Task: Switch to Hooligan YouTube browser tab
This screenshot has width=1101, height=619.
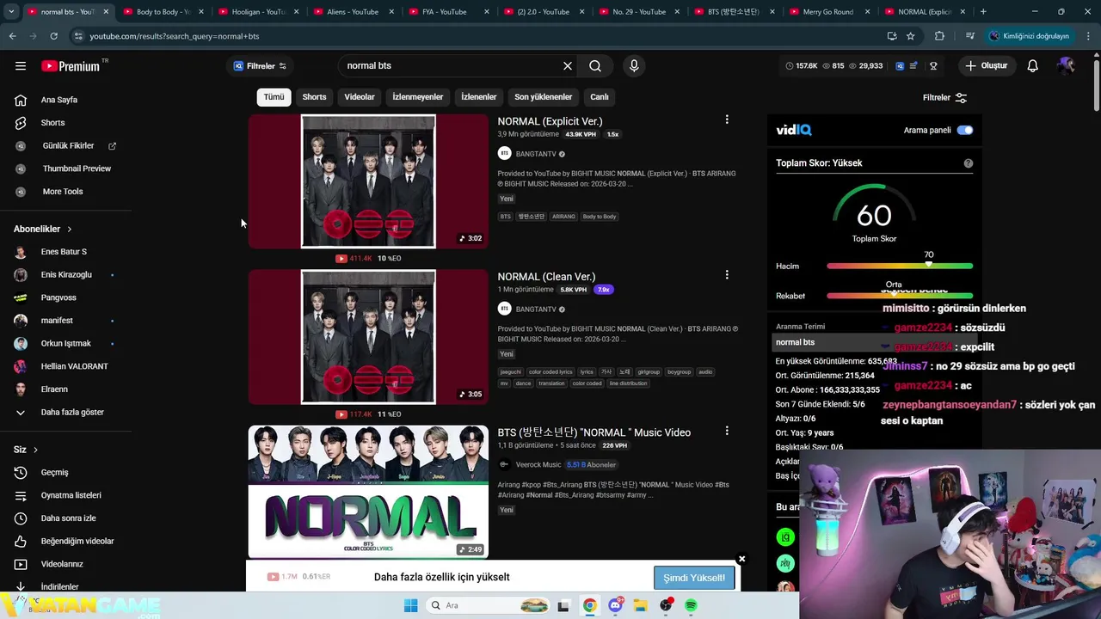Action: click(x=256, y=12)
